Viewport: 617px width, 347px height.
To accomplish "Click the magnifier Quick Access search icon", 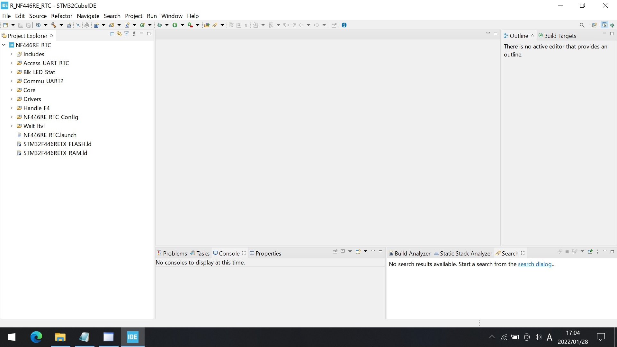I will pyautogui.click(x=582, y=25).
